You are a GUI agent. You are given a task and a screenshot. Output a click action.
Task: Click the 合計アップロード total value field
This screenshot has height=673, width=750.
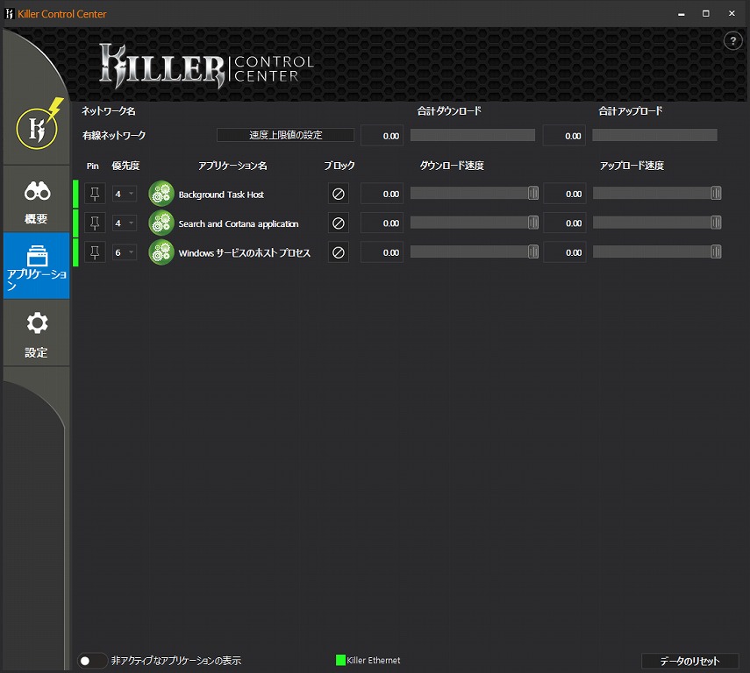point(564,136)
